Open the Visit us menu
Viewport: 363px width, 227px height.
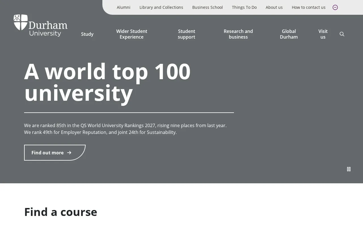point(323,34)
